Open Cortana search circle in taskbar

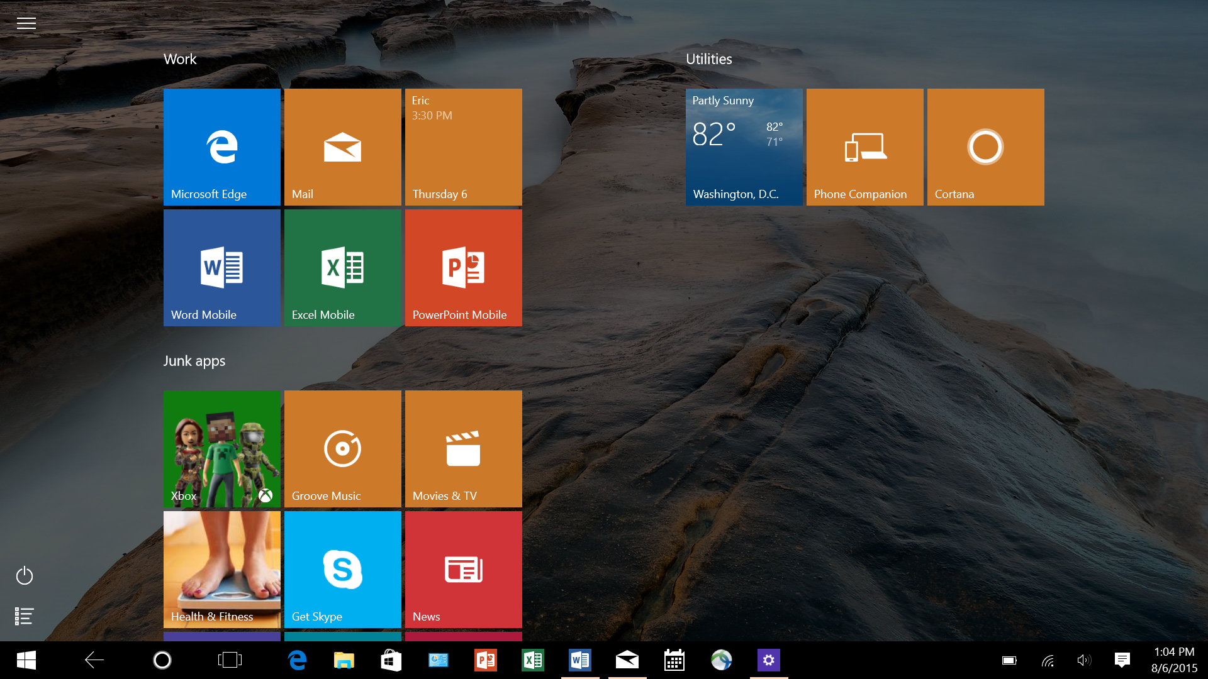[x=162, y=660]
